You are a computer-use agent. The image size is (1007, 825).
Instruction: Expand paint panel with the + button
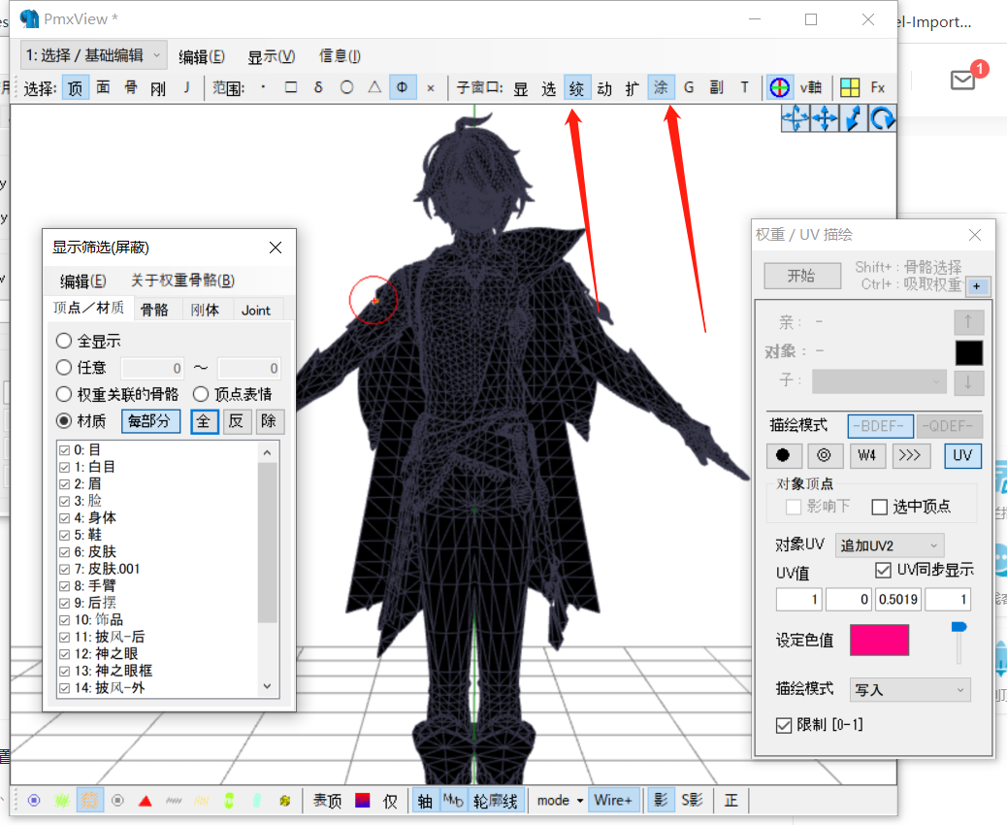(x=977, y=286)
